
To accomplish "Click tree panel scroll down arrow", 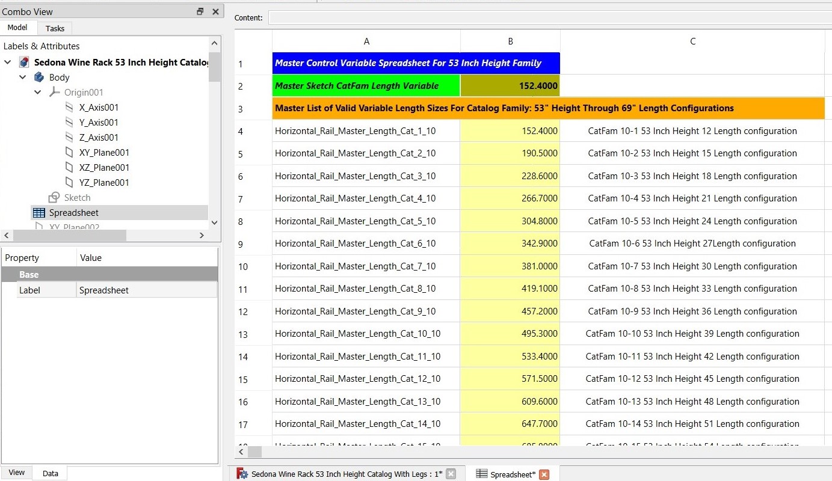I will tap(215, 222).
